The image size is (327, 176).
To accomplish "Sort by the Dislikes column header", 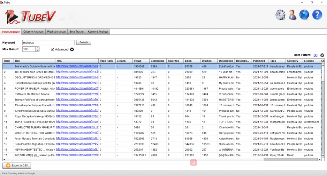I will tap(209, 61).
